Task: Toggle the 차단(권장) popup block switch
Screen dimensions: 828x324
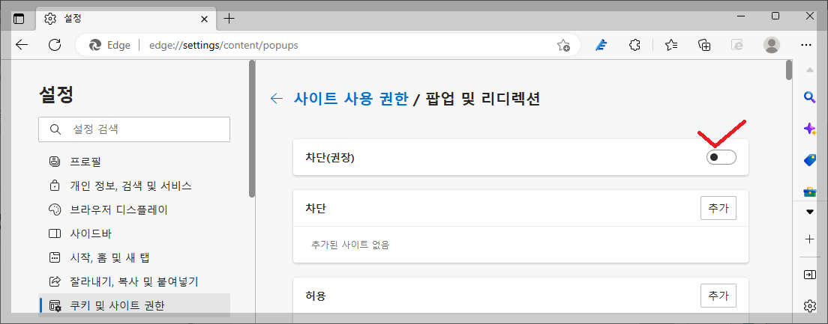Action: pos(721,157)
